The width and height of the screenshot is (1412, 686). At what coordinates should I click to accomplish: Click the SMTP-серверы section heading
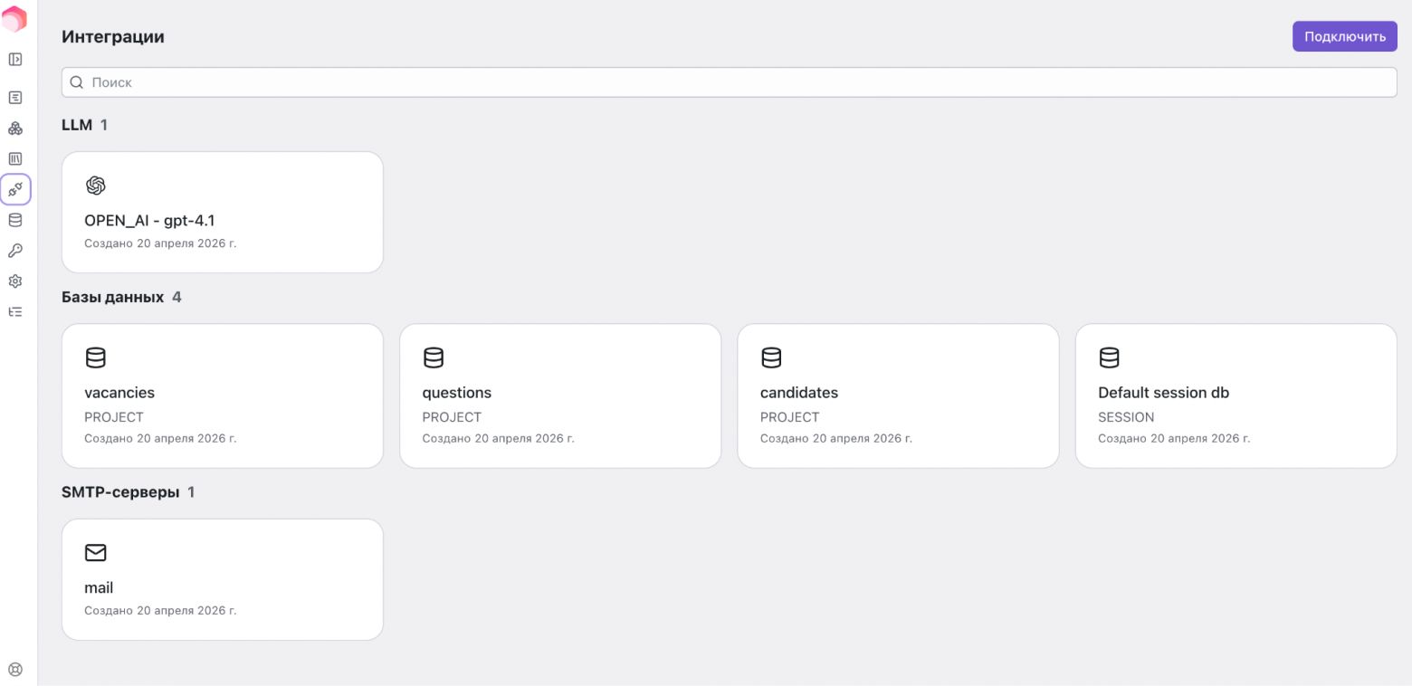120,492
